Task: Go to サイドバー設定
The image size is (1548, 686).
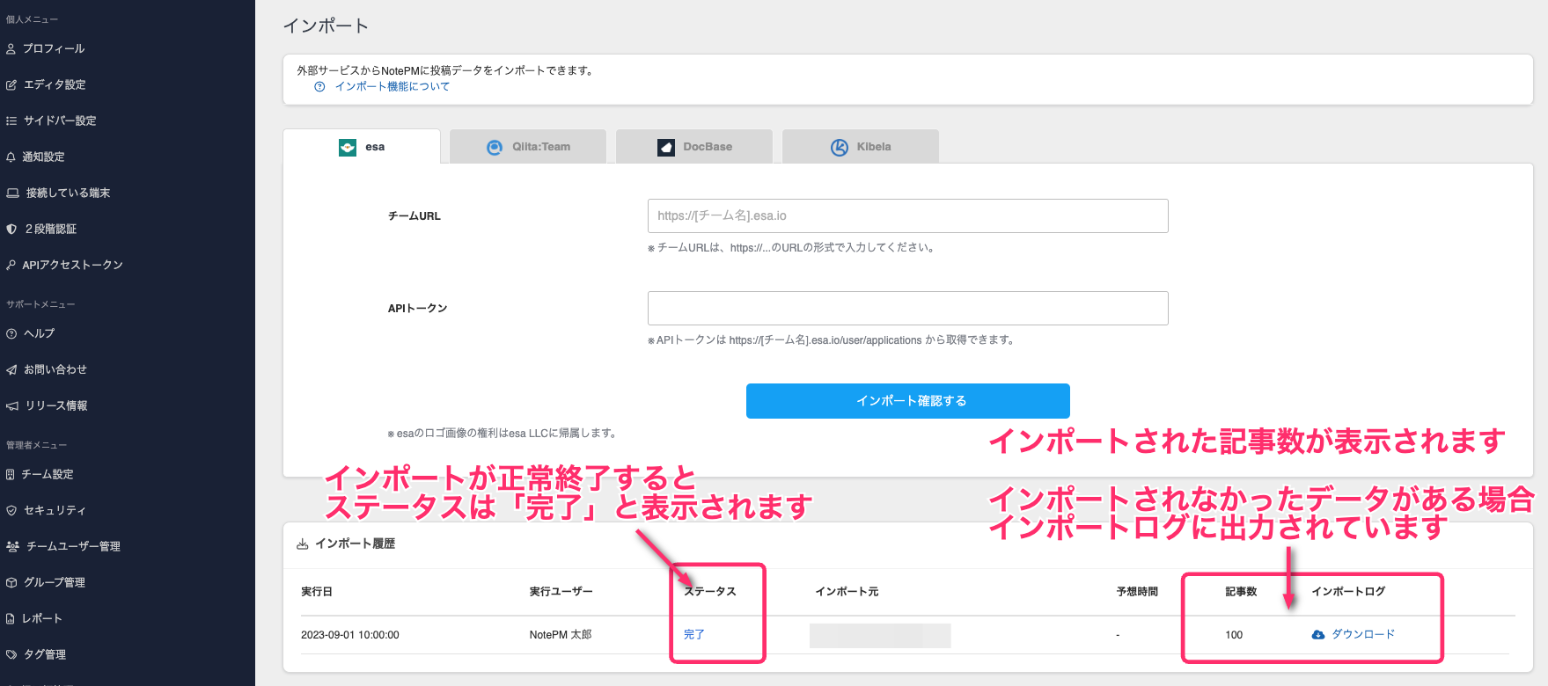Action: click(x=60, y=120)
